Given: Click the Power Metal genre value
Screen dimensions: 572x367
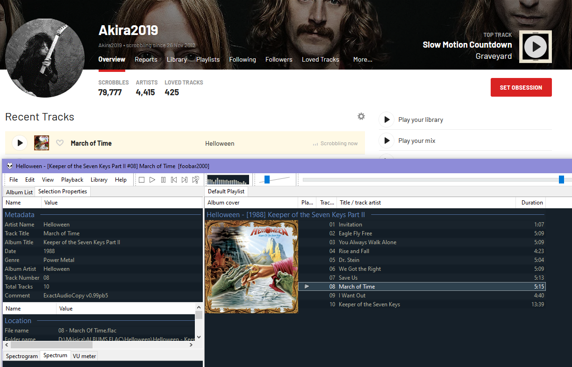Looking at the screenshot, I should pos(59,260).
